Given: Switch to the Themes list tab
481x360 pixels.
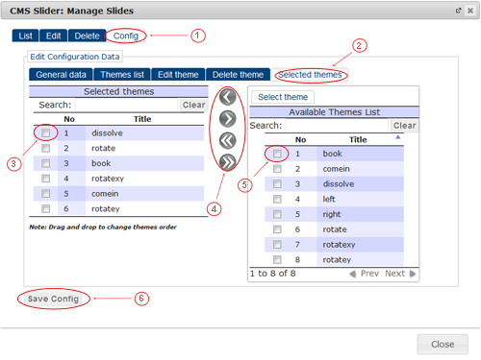Looking at the screenshot, I should coord(122,75).
